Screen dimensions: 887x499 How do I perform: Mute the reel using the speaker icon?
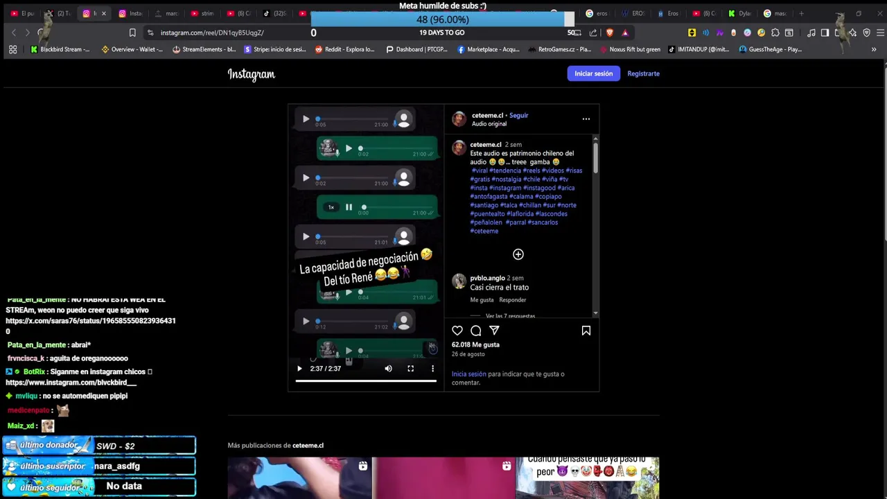[388, 369]
